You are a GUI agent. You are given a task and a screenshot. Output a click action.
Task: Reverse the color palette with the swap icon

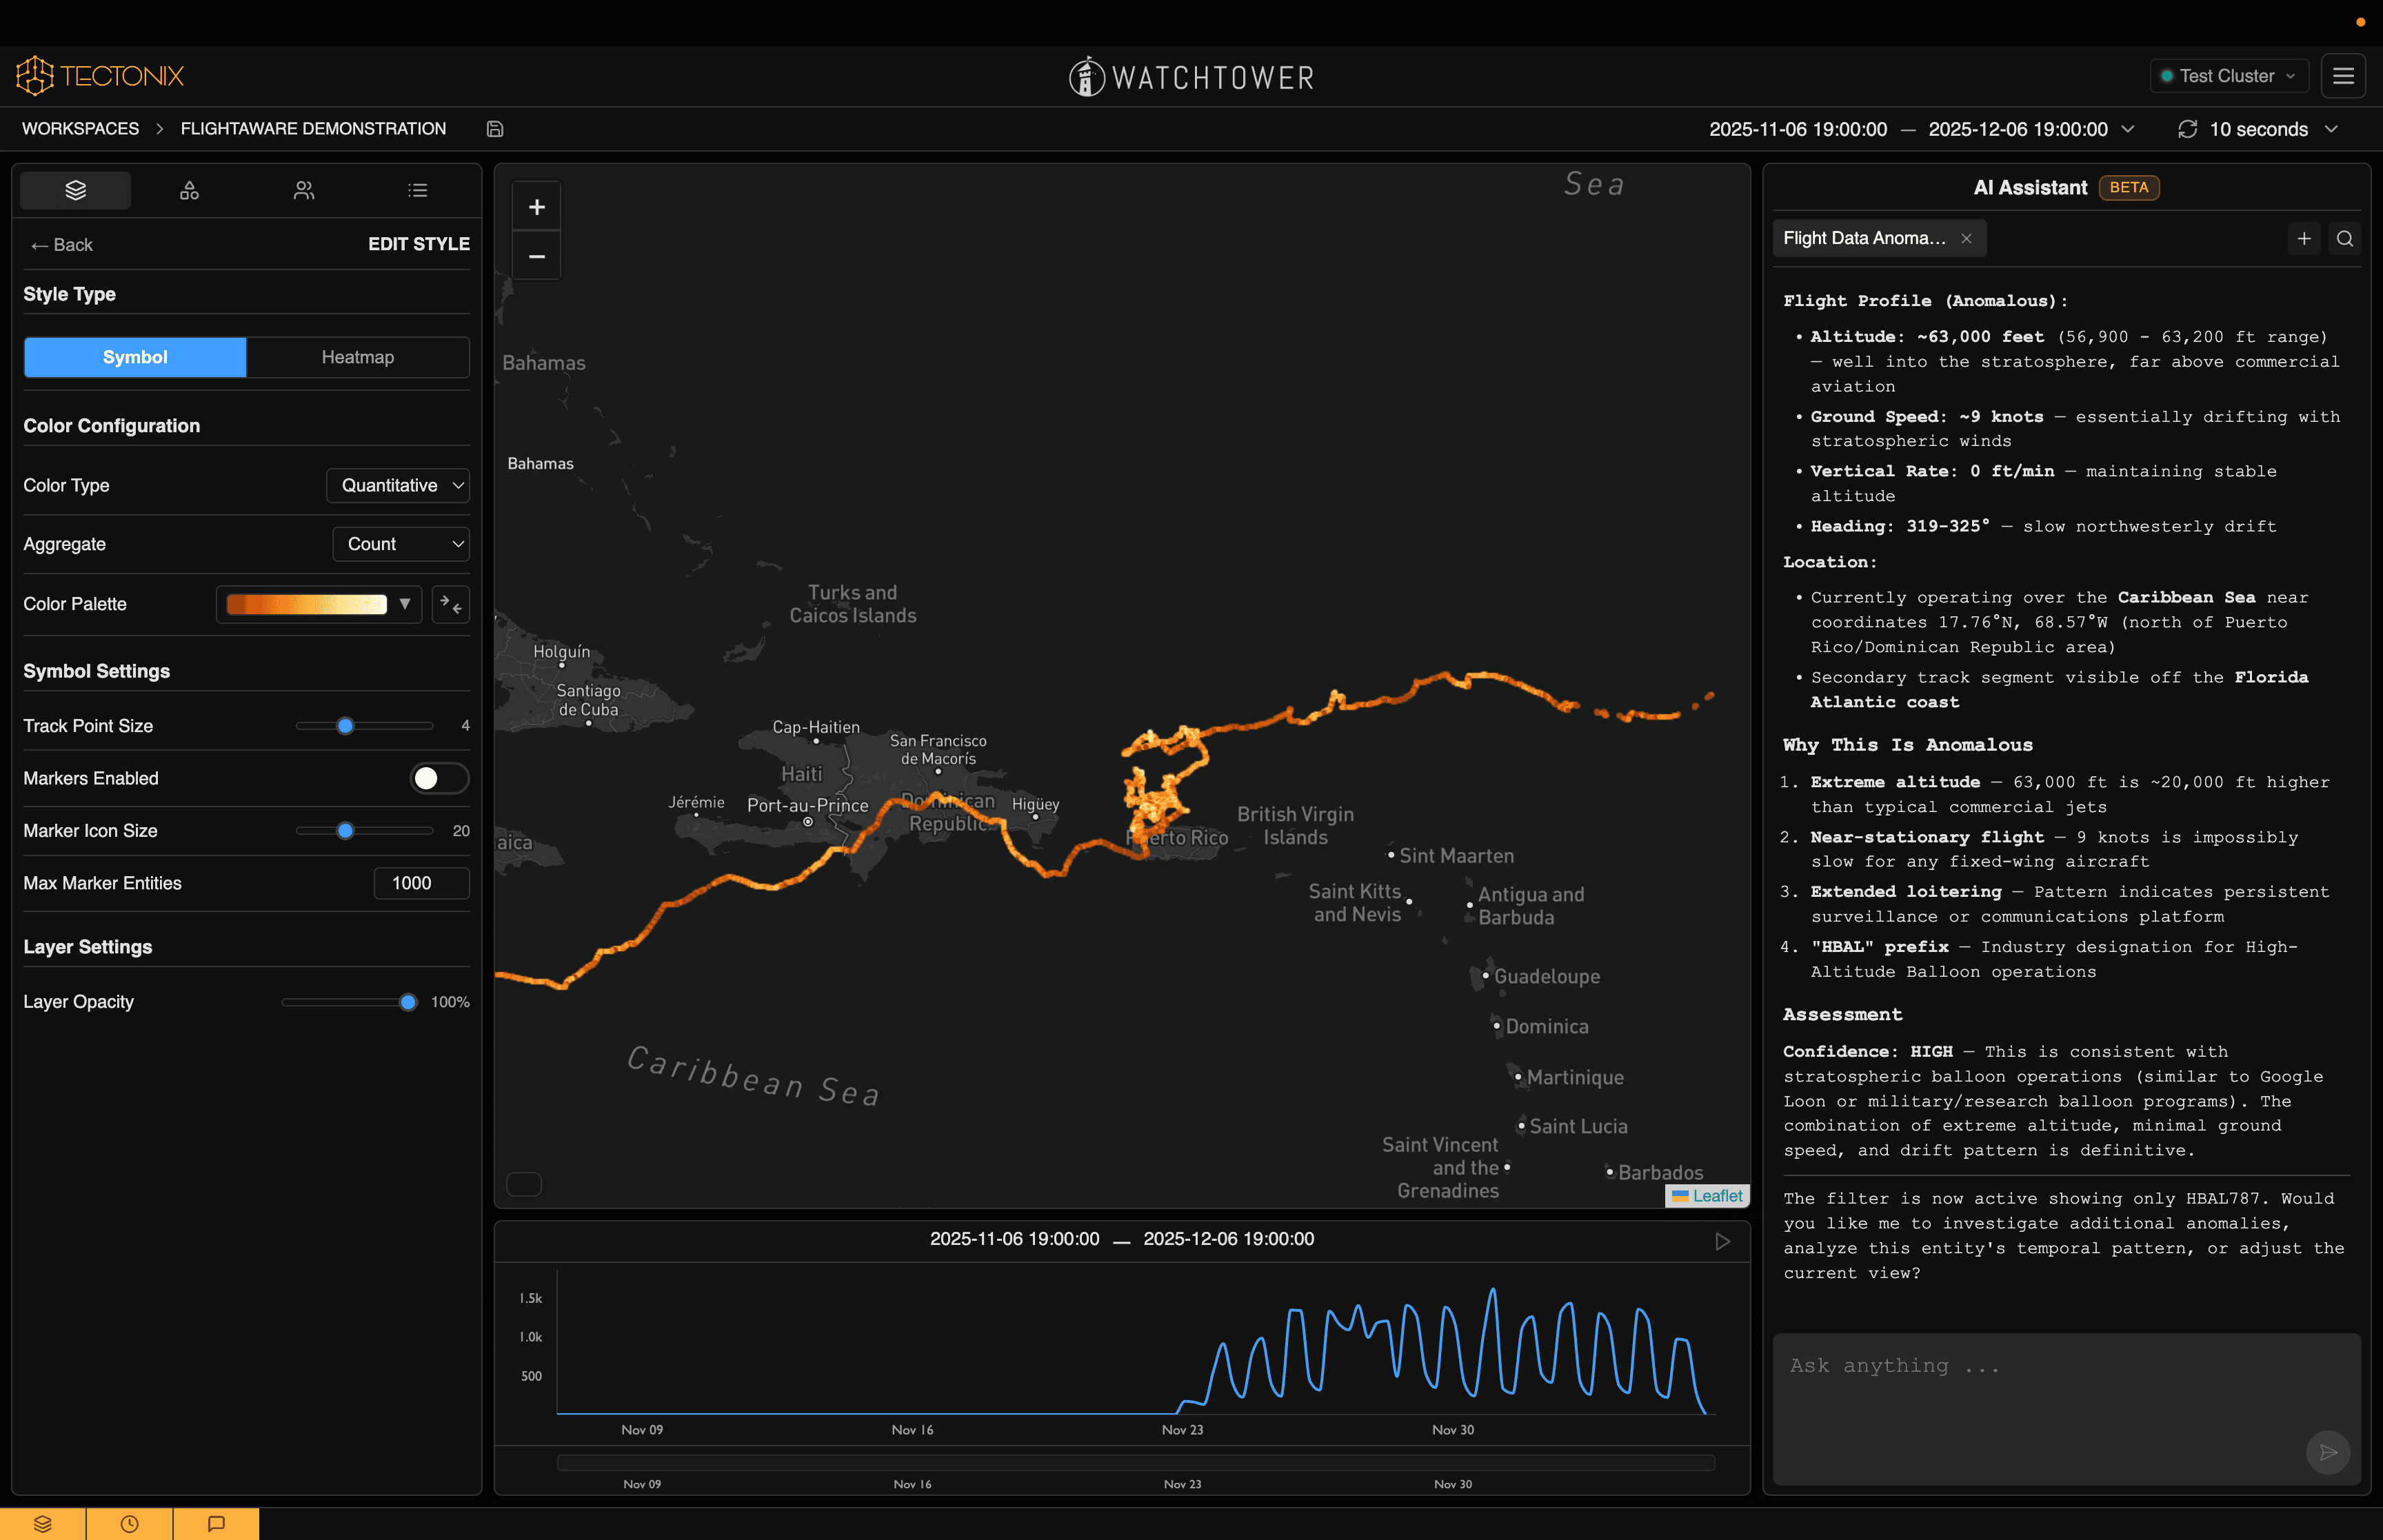pos(451,604)
